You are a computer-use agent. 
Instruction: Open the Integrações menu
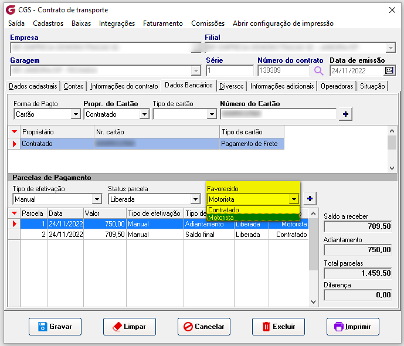(x=117, y=23)
